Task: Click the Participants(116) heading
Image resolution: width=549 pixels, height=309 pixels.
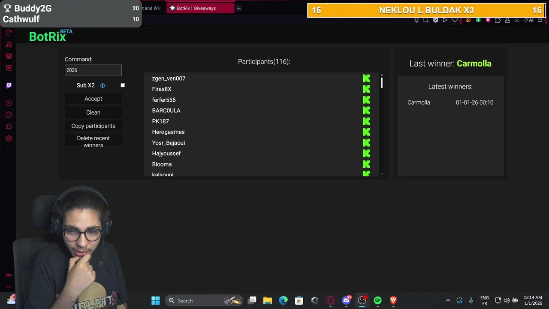Action: tap(264, 61)
